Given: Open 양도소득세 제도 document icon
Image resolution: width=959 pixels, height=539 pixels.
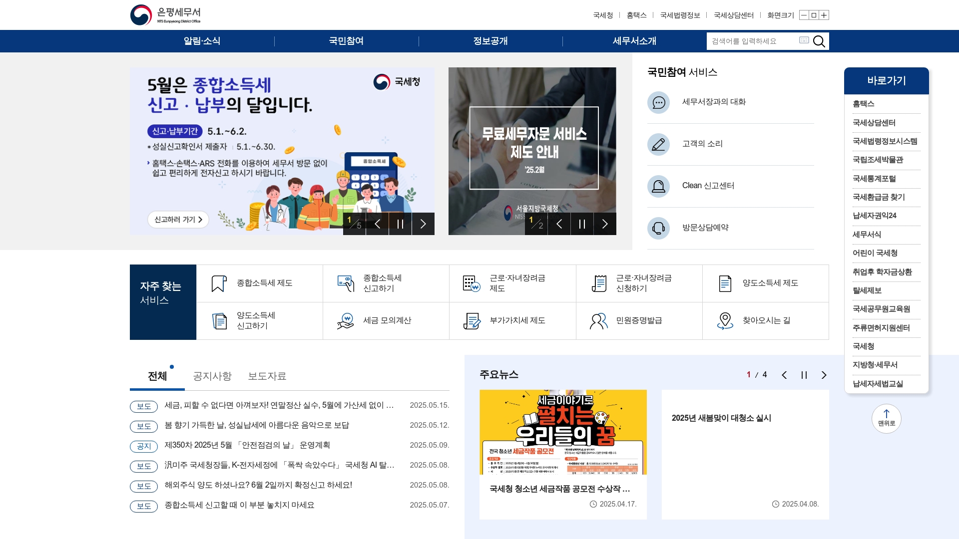Looking at the screenshot, I should (725, 283).
